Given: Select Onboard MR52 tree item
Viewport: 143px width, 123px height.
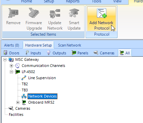Looking at the screenshot, I should [x=41, y=102].
